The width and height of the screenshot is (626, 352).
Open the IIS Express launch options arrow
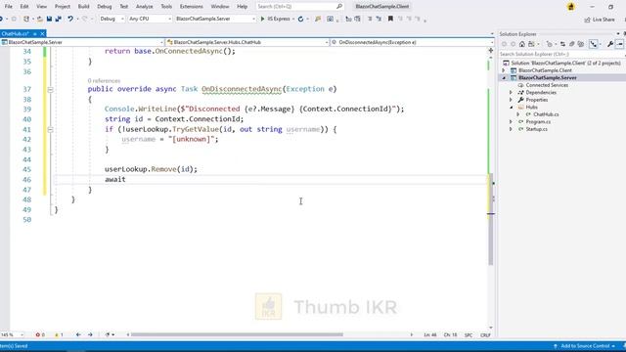pyautogui.click(x=293, y=19)
